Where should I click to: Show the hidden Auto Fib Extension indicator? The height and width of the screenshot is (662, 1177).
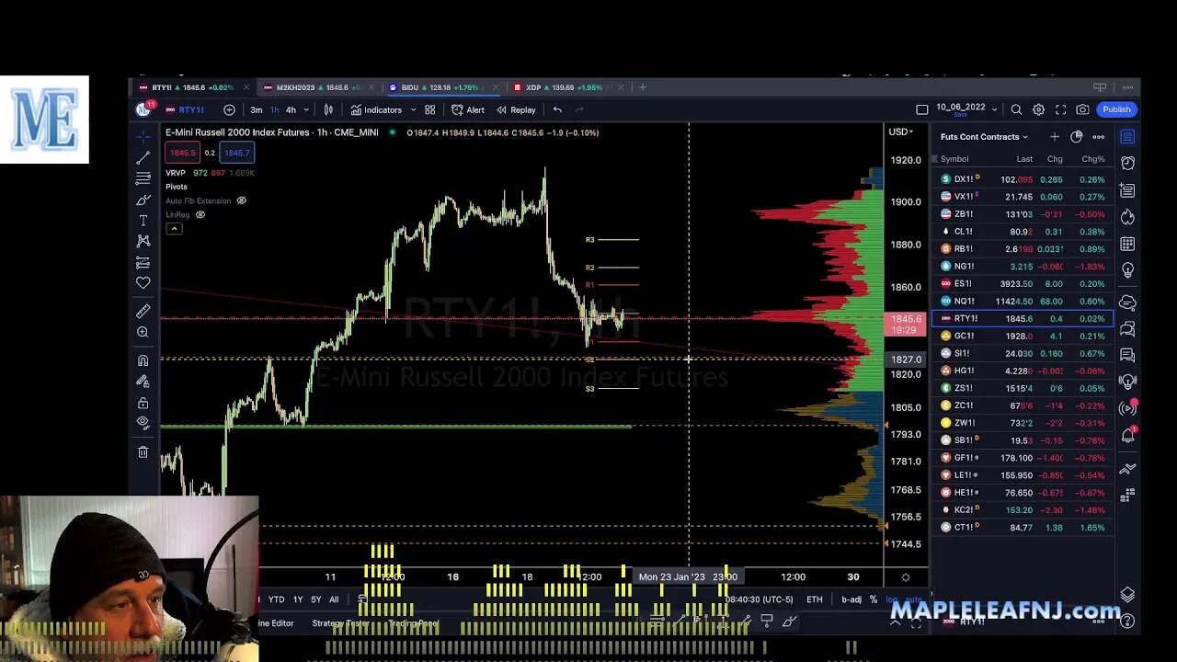pos(242,200)
